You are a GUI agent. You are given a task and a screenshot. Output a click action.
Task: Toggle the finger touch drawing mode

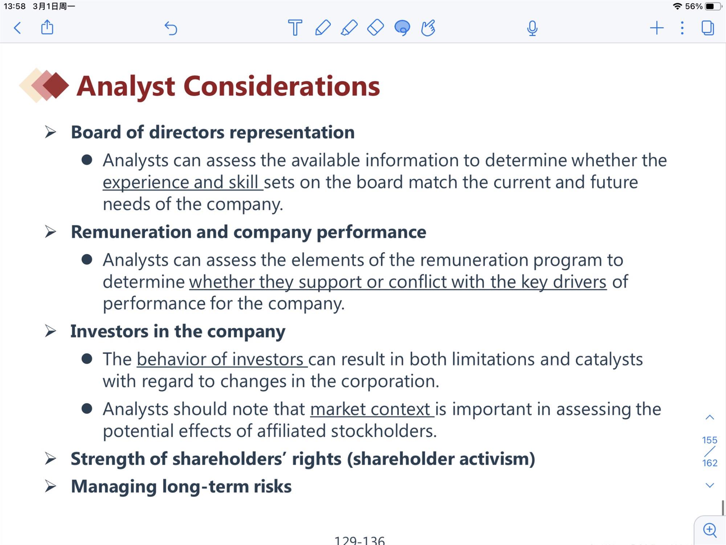428,28
